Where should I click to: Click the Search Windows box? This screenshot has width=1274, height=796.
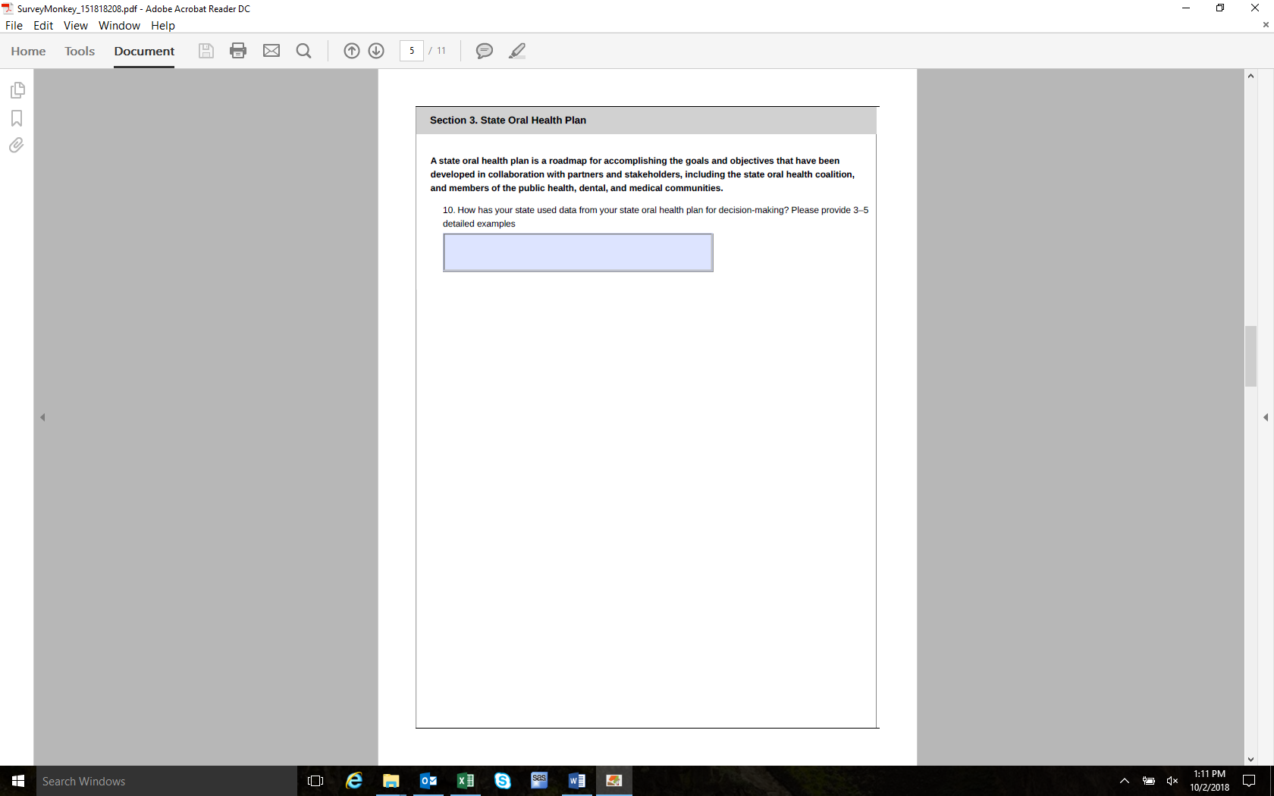[x=167, y=781]
